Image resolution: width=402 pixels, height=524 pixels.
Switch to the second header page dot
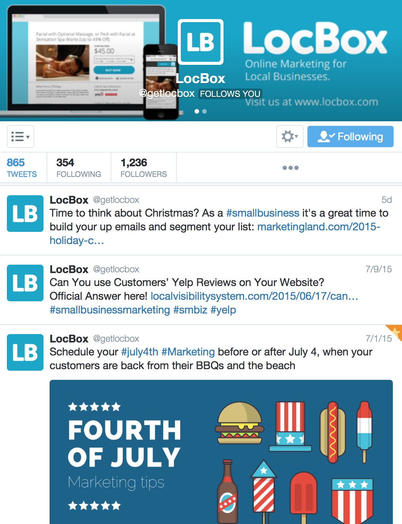coord(204,111)
